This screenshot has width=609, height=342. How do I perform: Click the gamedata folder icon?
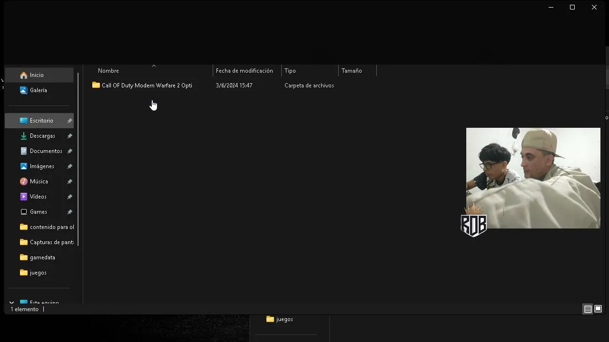(x=24, y=257)
